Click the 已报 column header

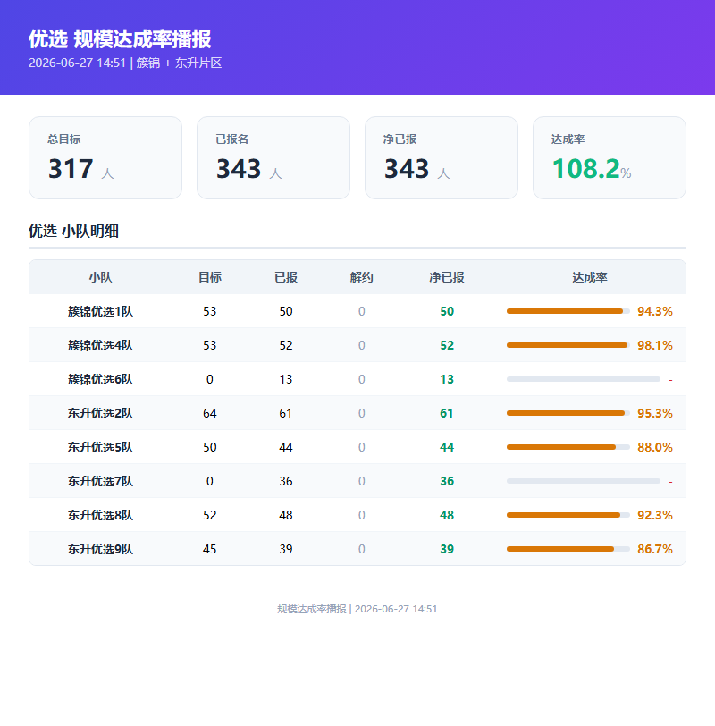click(x=285, y=277)
